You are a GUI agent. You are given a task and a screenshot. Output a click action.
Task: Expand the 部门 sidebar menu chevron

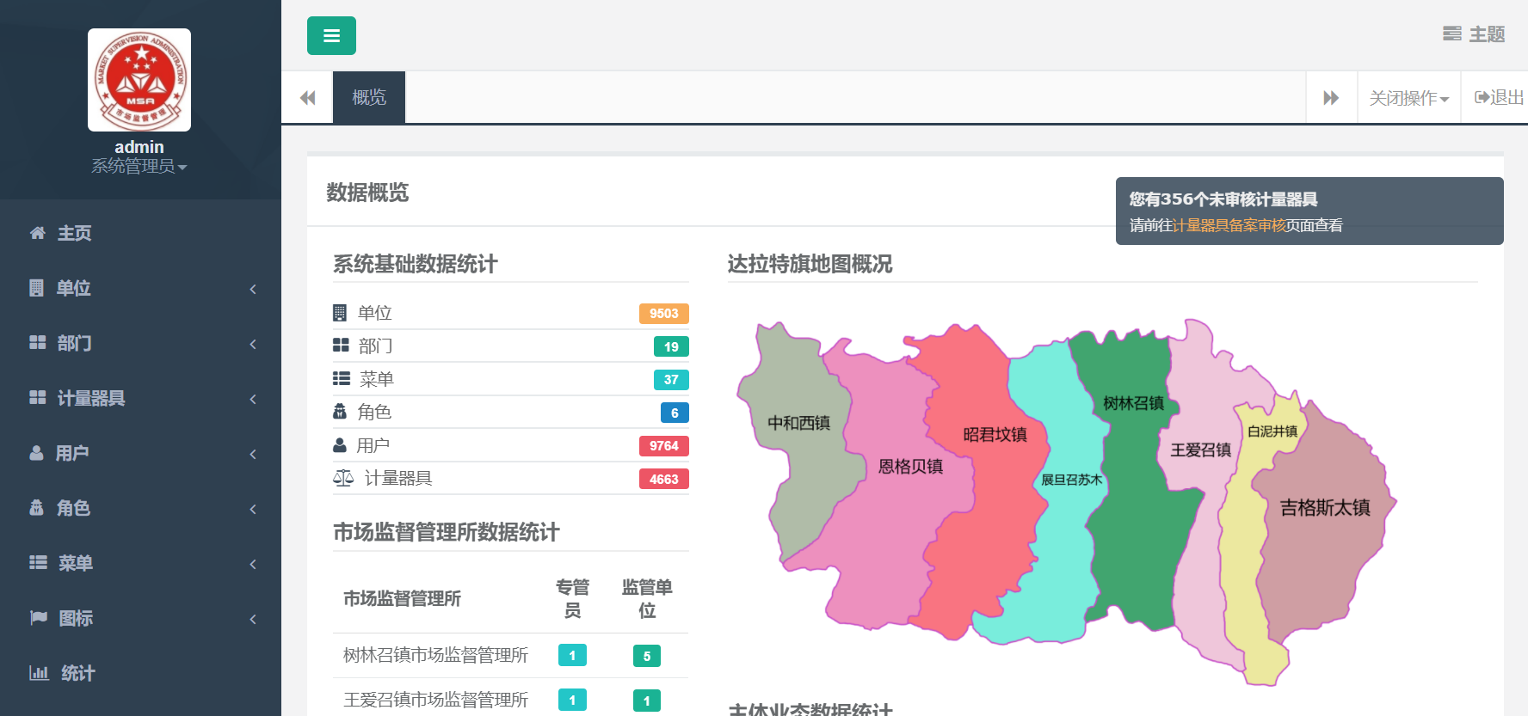tap(253, 344)
